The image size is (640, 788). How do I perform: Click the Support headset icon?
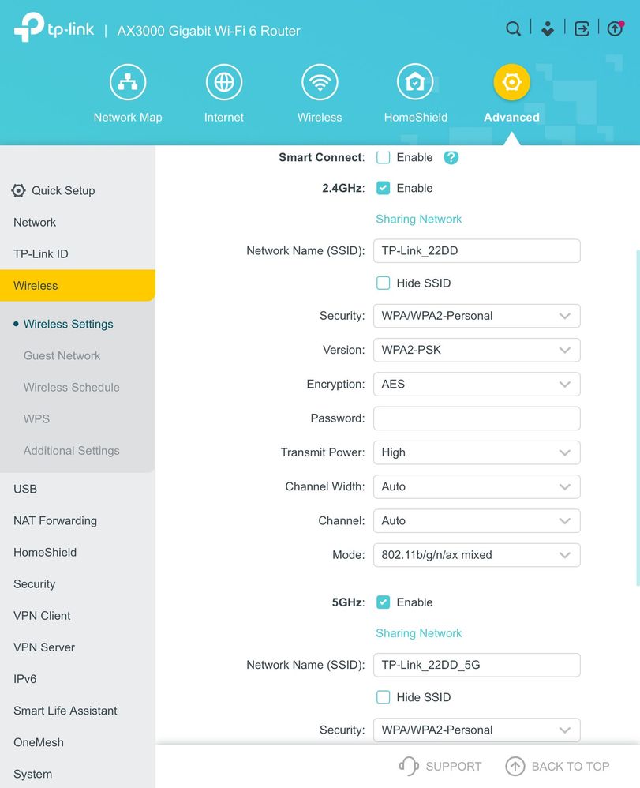tap(409, 766)
